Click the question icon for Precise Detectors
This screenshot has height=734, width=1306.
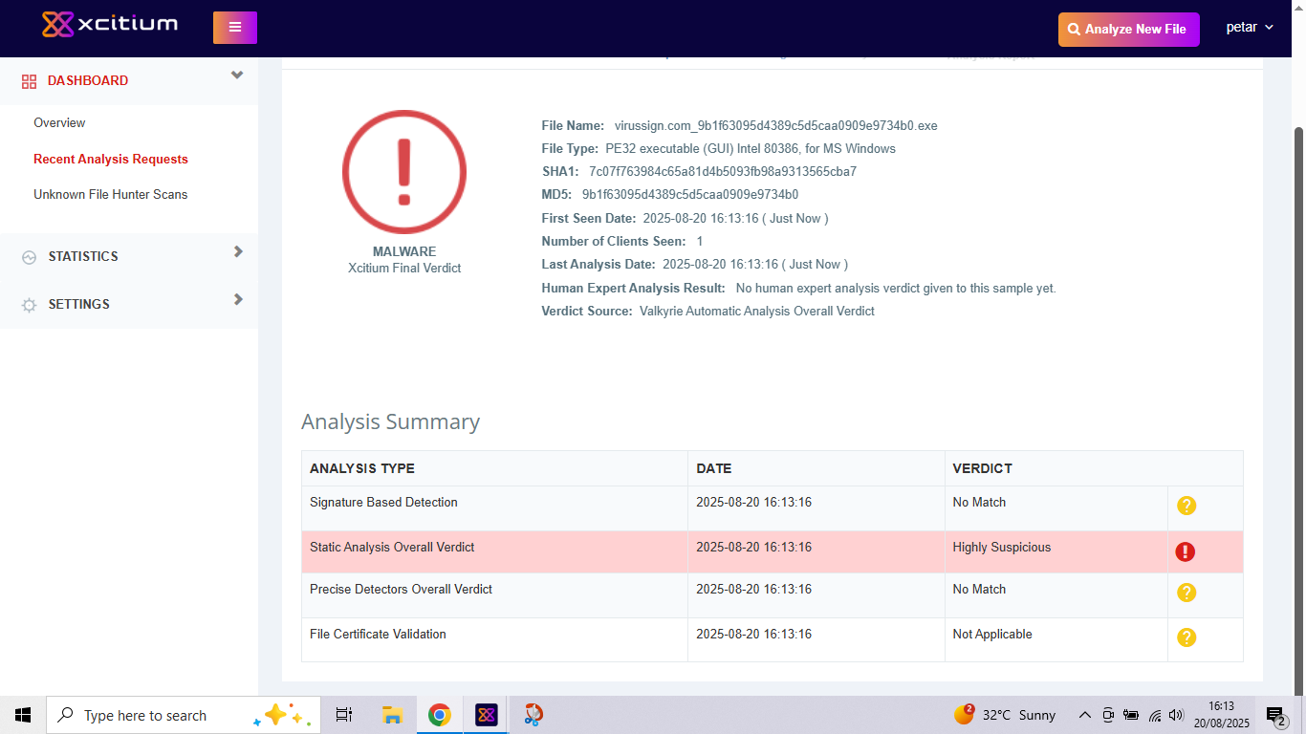click(x=1186, y=593)
